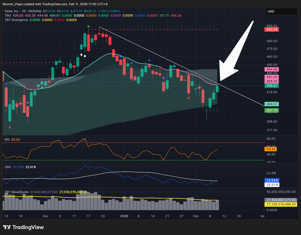Click the white 22.51 B OBV axis label
Screen dimensions: 301x235
(272, 185)
